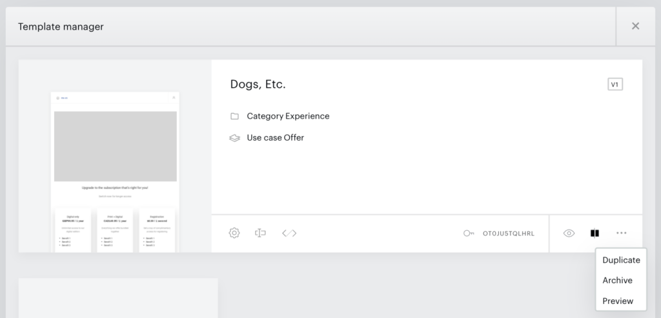Click the split compare columns icon

click(x=595, y=233)
